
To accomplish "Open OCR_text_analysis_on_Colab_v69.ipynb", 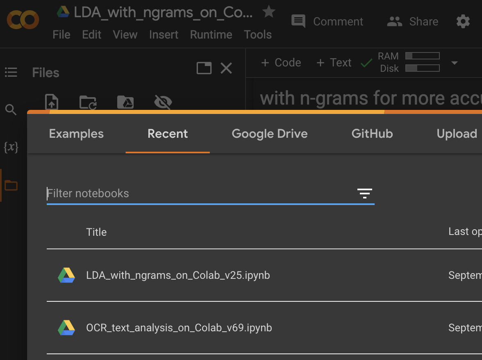I will 179,328.
